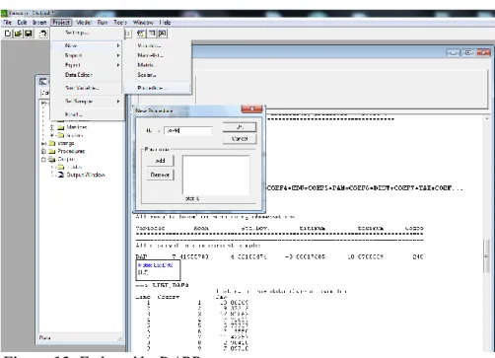495x358 pixels.
Task: Expand the Procedures tree node
Action: click(43, 151)
